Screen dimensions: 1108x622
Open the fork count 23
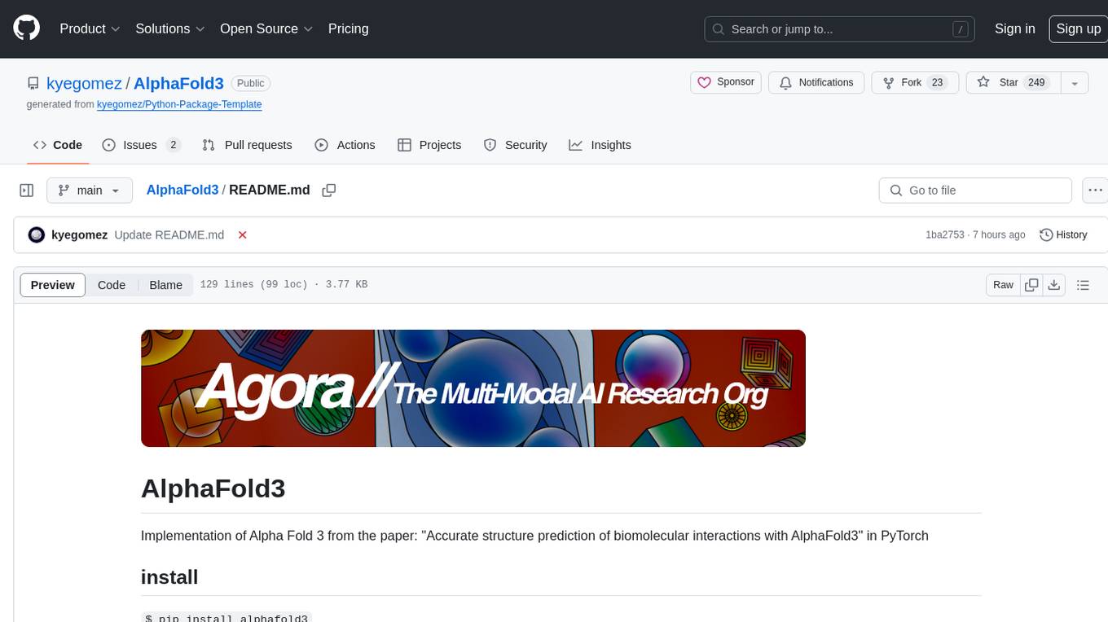pyautogui.click(x=937, y=82)
